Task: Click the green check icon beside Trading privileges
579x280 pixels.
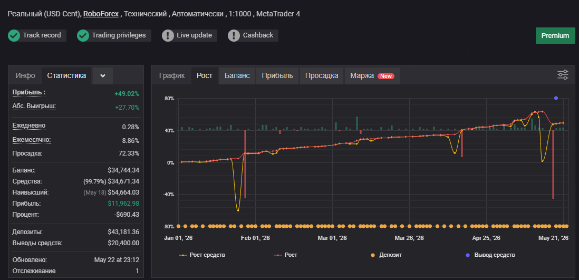Action: [x=83, y=36]
